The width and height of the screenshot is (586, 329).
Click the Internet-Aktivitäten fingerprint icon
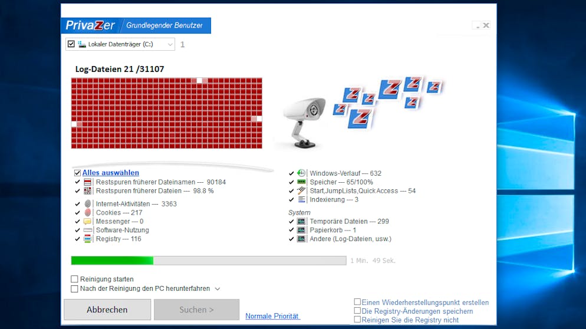tap(87, 204)
